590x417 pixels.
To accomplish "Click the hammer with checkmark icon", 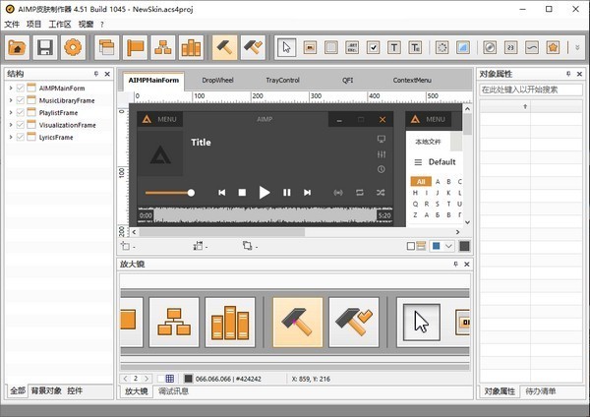I will point(253,47).
